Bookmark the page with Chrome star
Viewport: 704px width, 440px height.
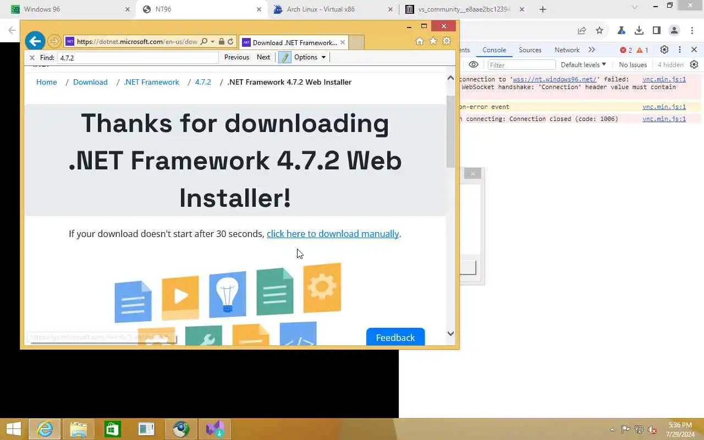pos(599,30)
